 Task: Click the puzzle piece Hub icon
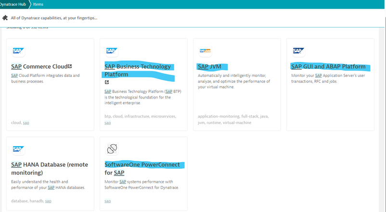5,18
